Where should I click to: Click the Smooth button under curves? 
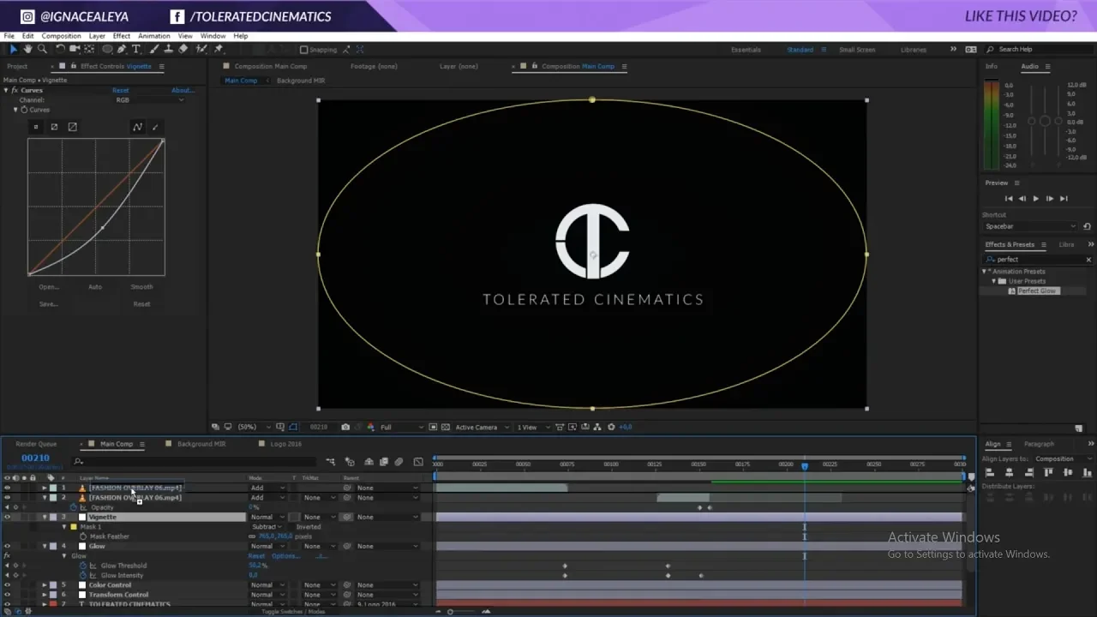pos(141,287)
